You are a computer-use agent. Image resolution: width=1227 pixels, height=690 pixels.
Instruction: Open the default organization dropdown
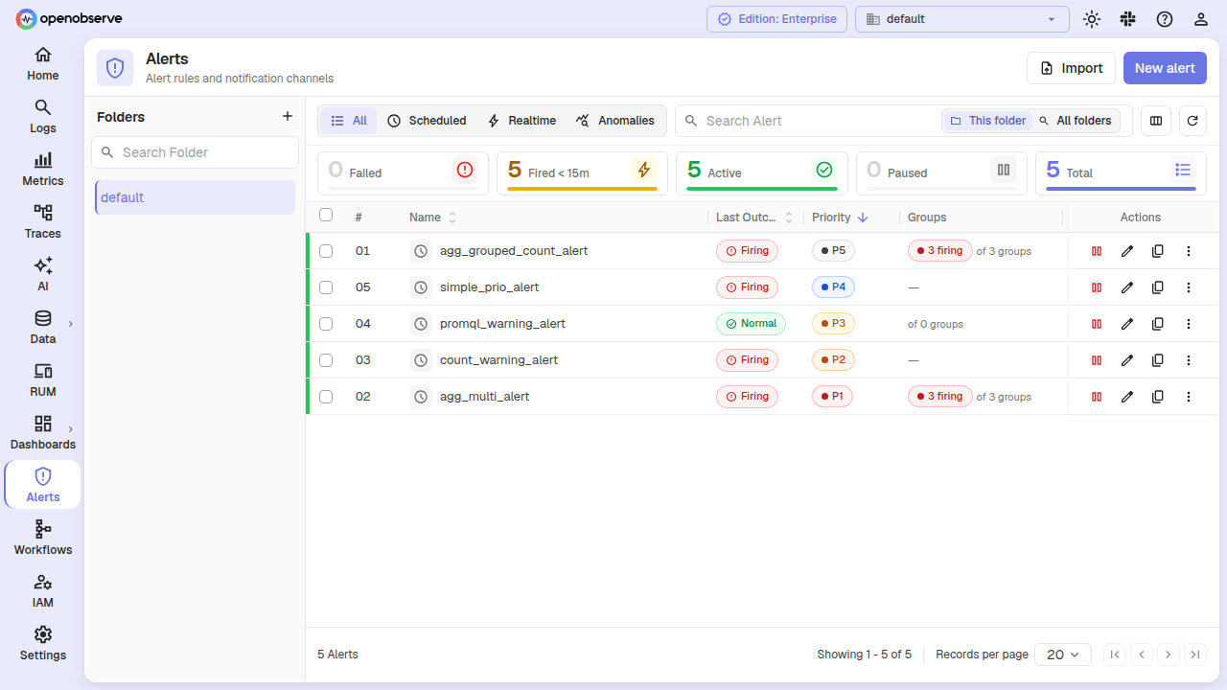click(962, 19)
